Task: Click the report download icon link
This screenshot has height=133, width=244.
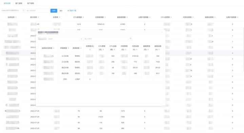Action: tap(68, 11)
